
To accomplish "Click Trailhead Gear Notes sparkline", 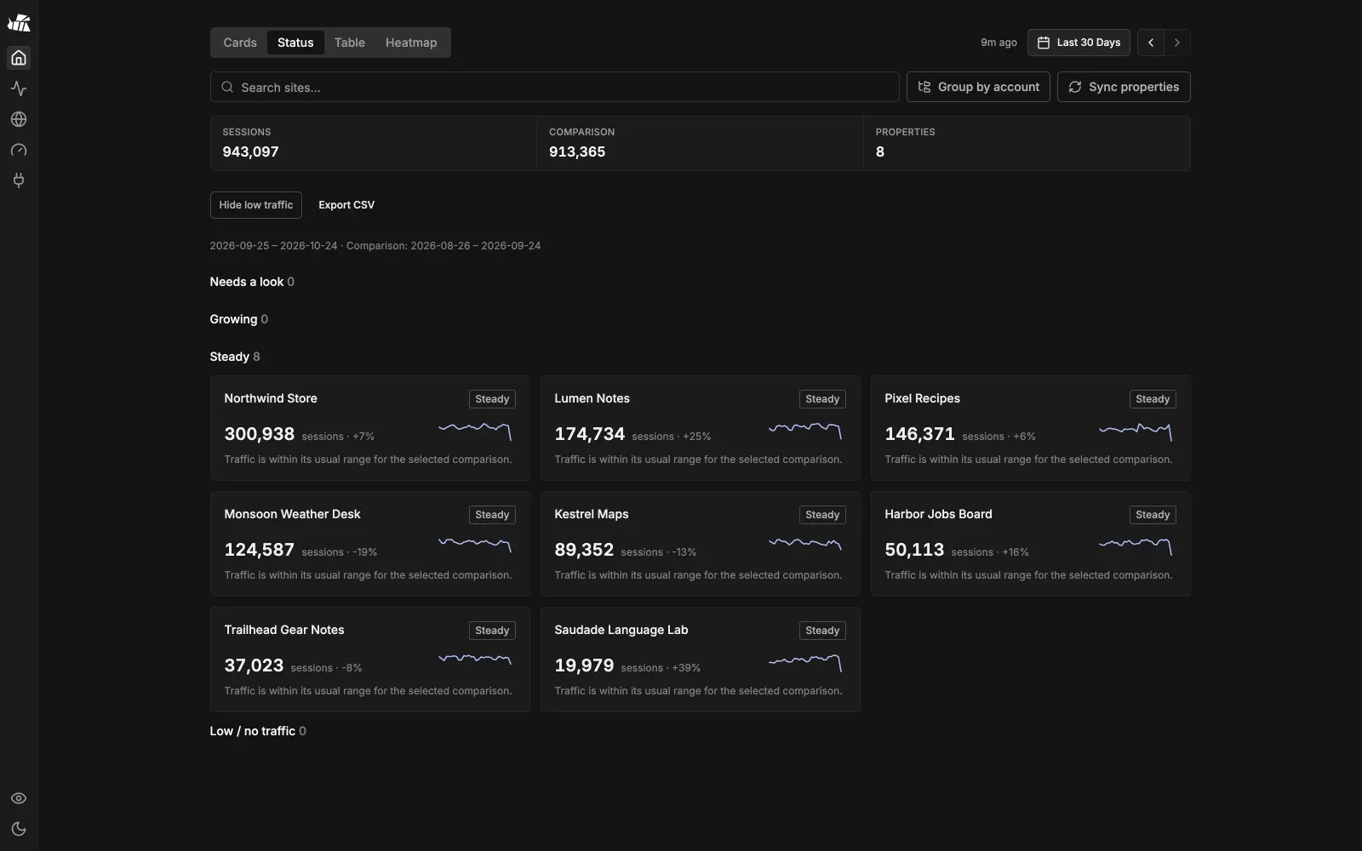I will (475, 660).
